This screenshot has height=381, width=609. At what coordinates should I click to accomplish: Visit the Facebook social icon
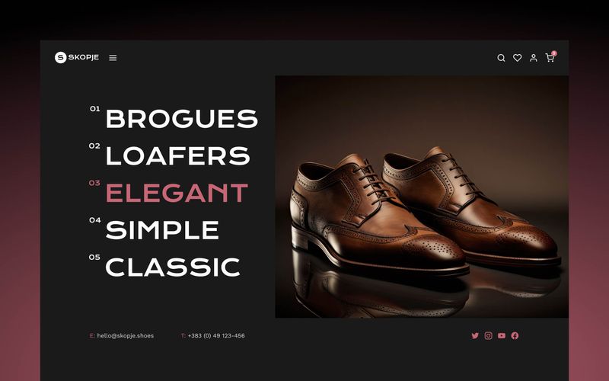coord(515,335)
